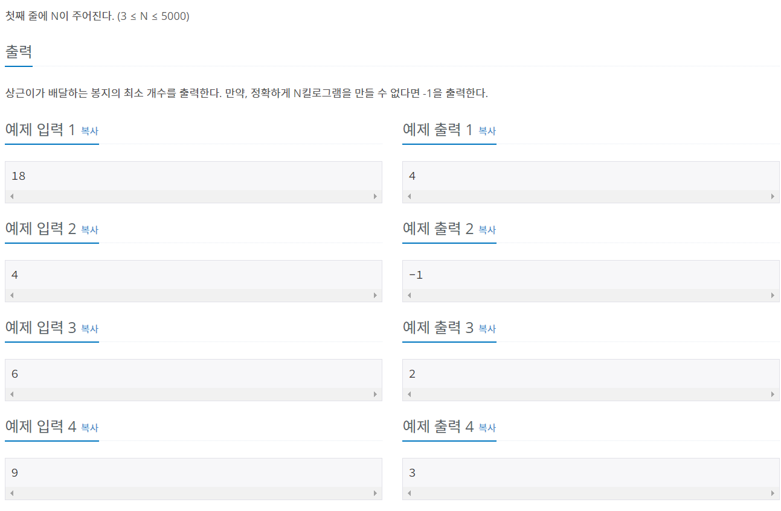Copy example output 1 via 복사 link
Screen dimensions: 781x511
487,131
